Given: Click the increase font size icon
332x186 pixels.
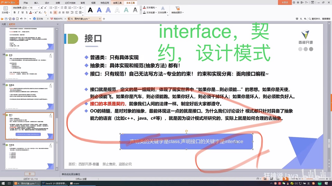Looking at the screenshot, I should pyautogui.click(x=42, y=8).
